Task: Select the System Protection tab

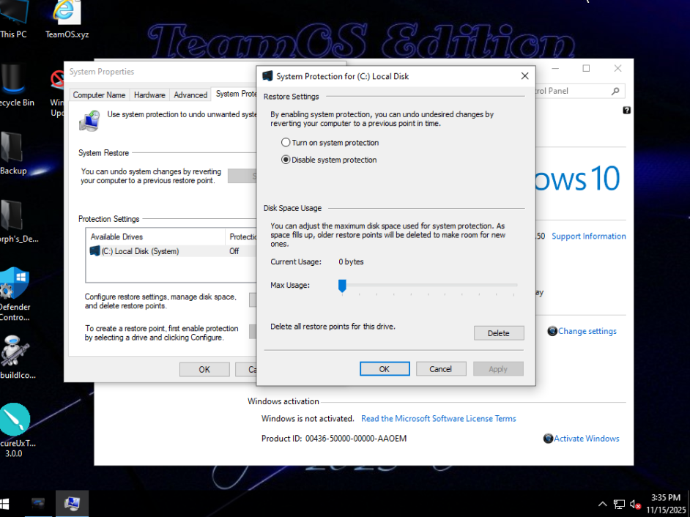Action: [234, 94]
